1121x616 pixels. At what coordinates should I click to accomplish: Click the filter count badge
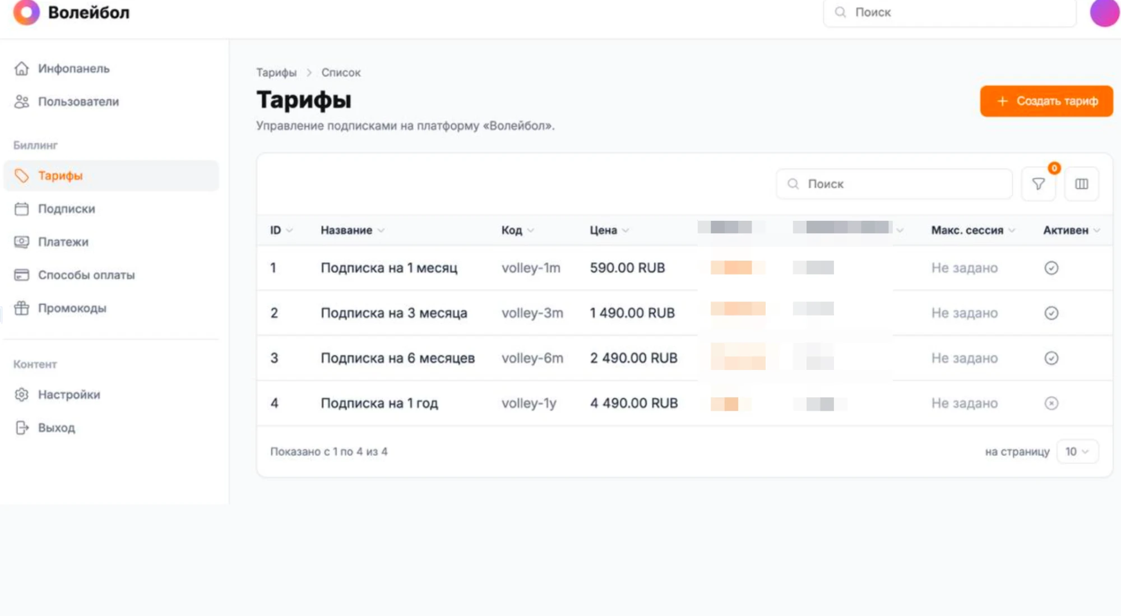[1054, 168]
